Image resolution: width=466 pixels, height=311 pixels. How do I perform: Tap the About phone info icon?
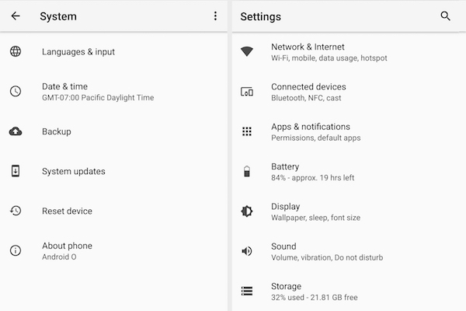click(16, 250)
